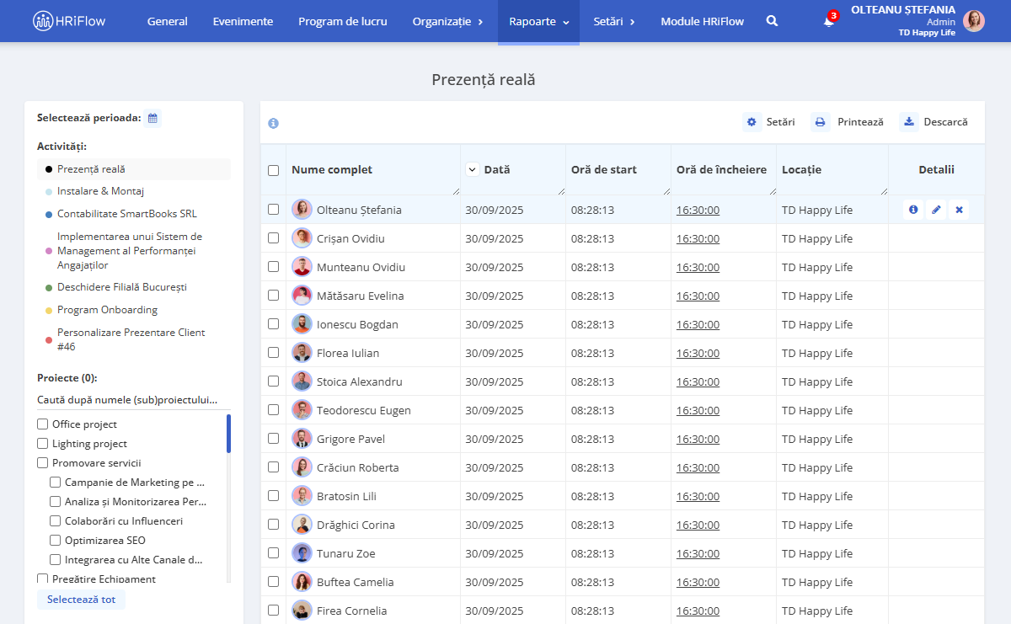Click the Printează printer icon
The width and height of the screenshot is (1011, 624).
(821, 122)
